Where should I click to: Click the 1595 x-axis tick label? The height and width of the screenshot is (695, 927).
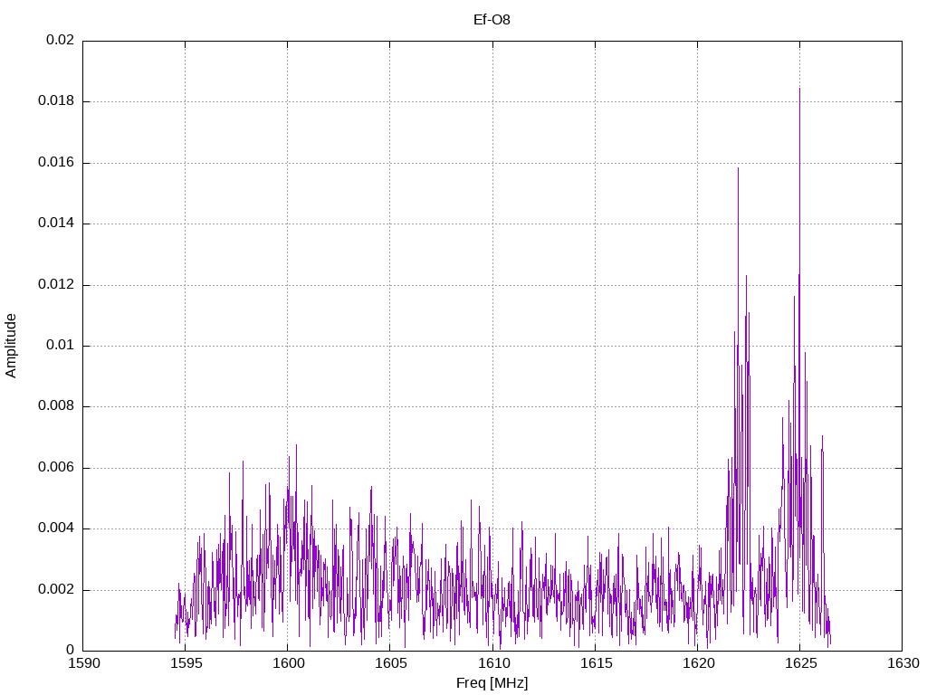[x=186, y=663]
